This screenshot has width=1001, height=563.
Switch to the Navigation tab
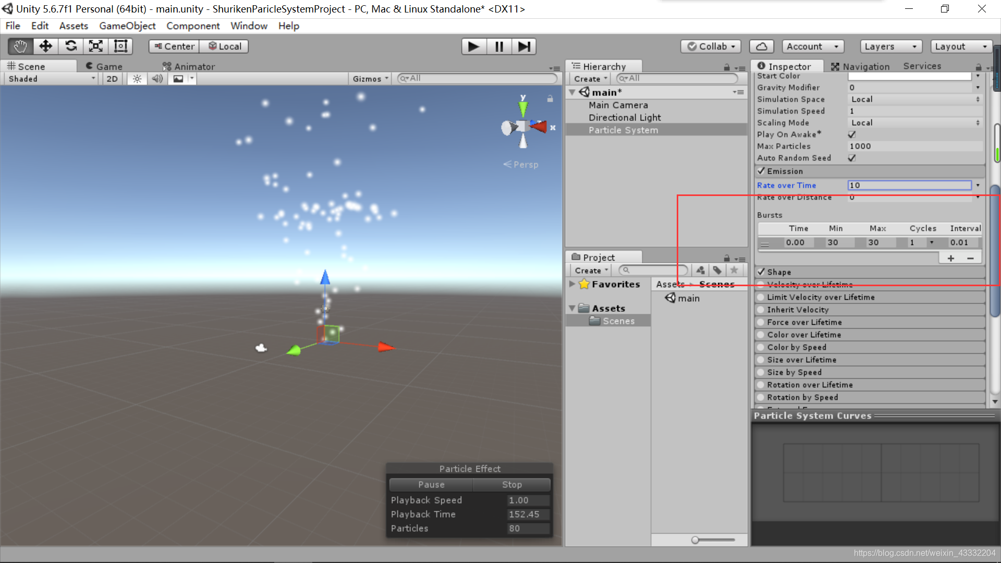click(860, 66)
